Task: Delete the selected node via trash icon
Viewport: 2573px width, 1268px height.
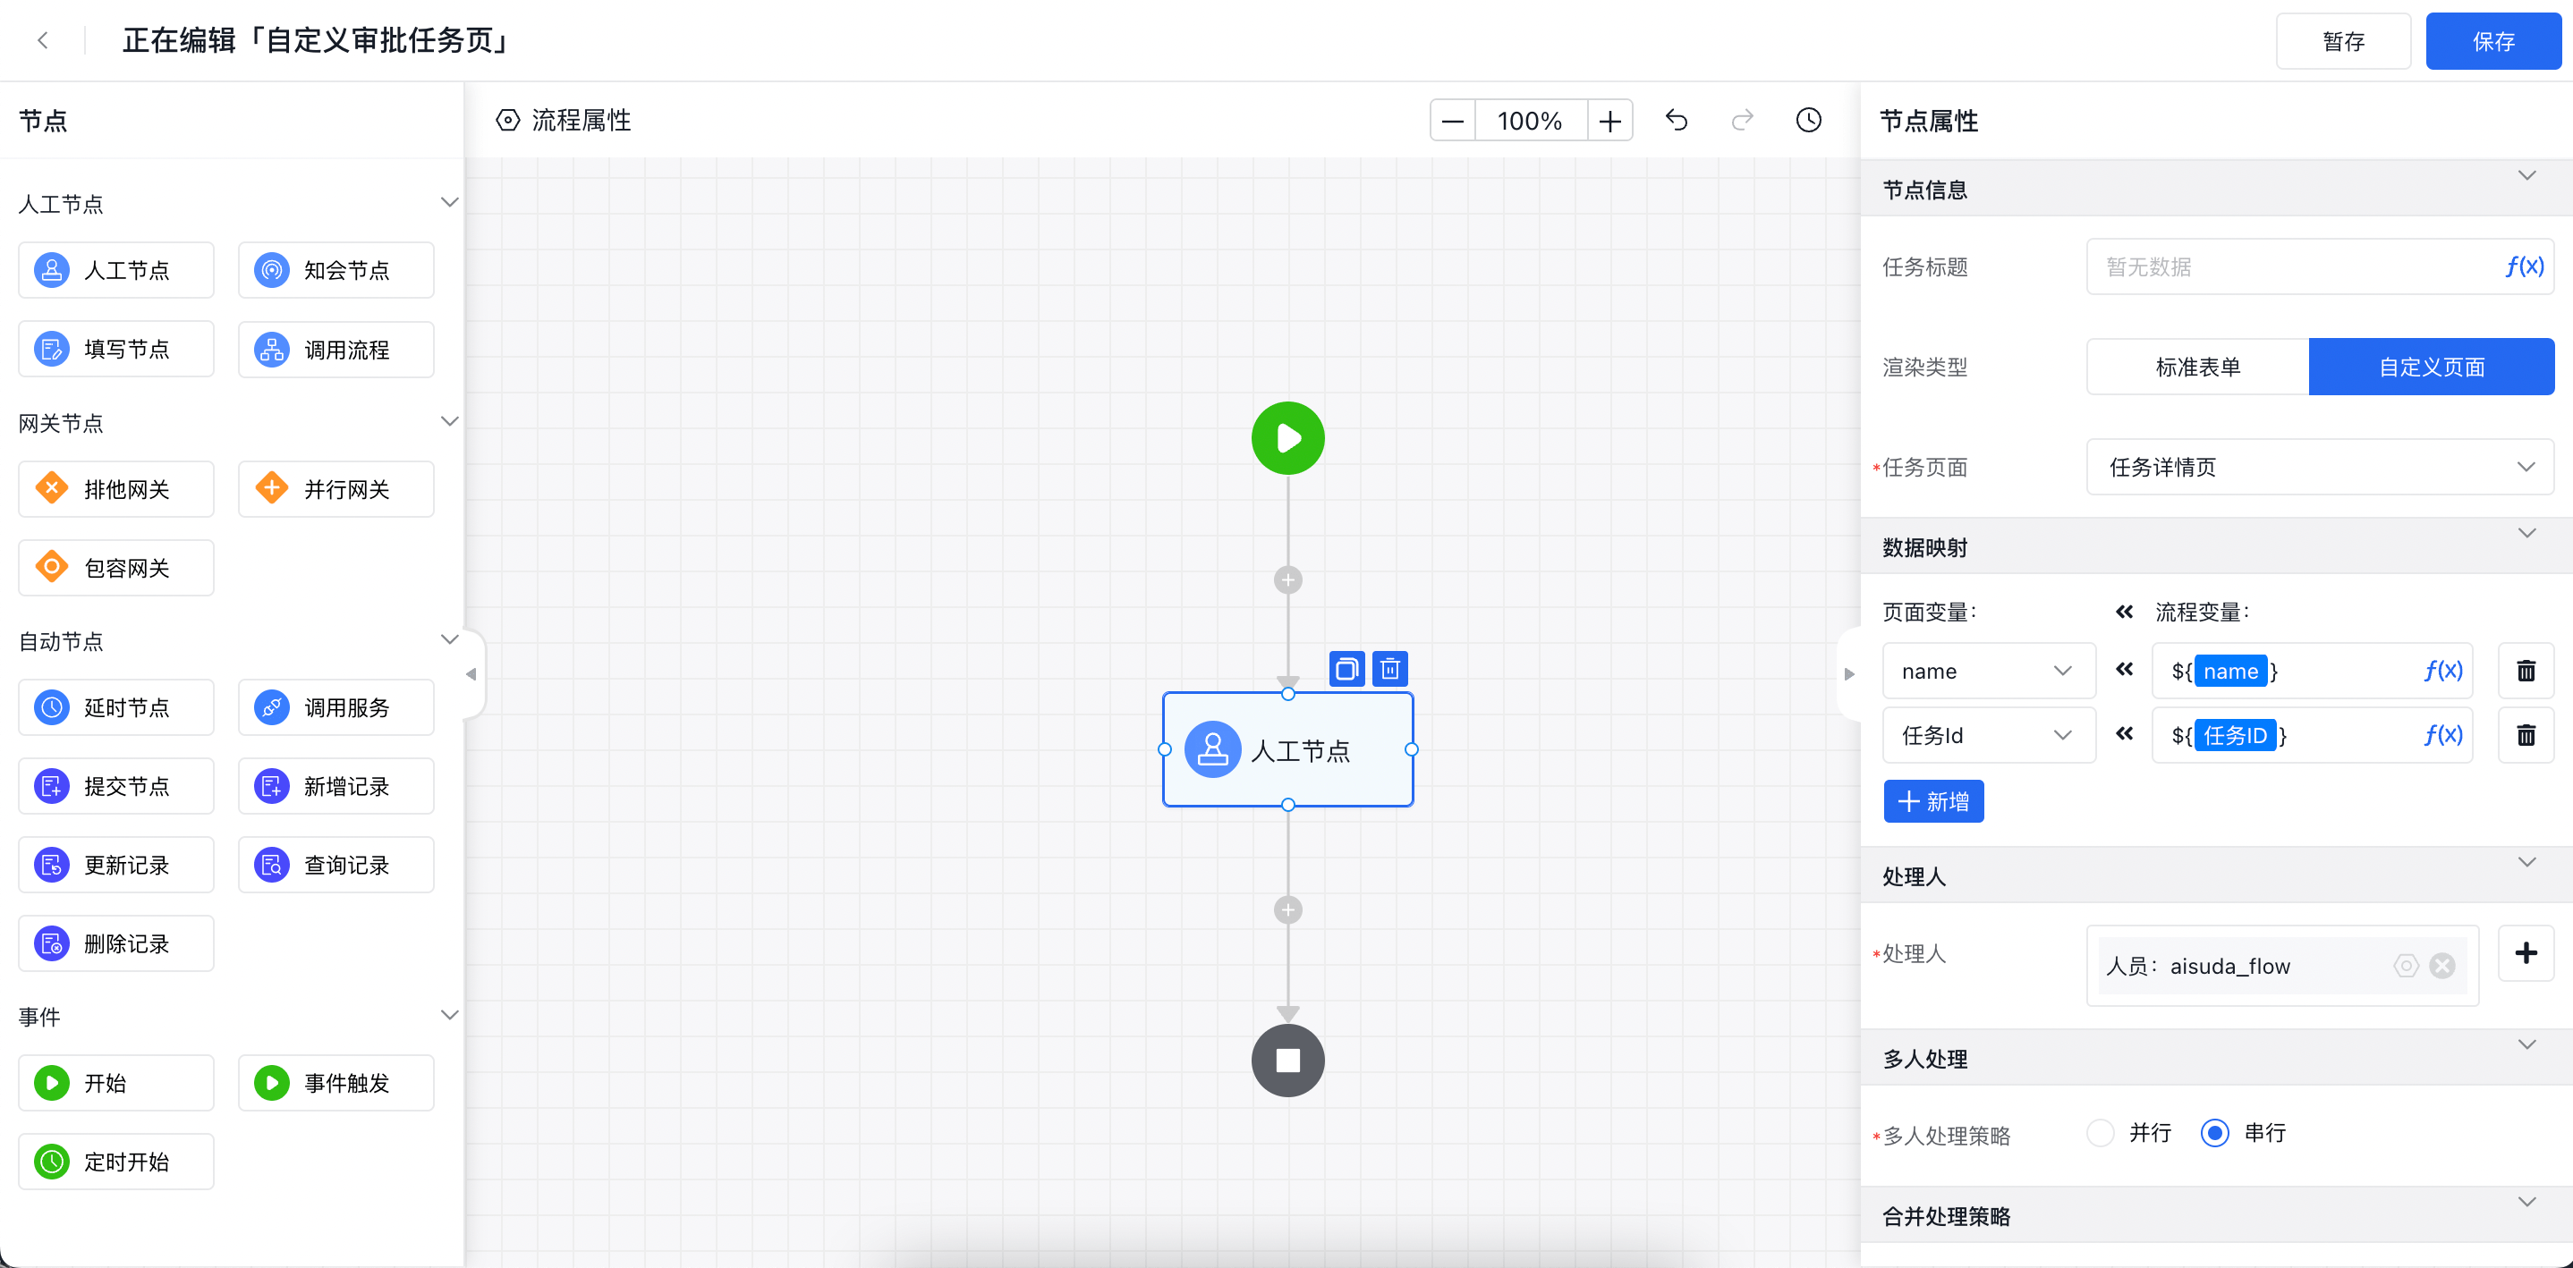Action: click(x=1389, y=669)
